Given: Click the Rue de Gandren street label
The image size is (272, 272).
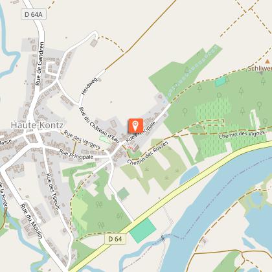Looking at the screenshot, I should pyautogui.click(x=40, y=63).
